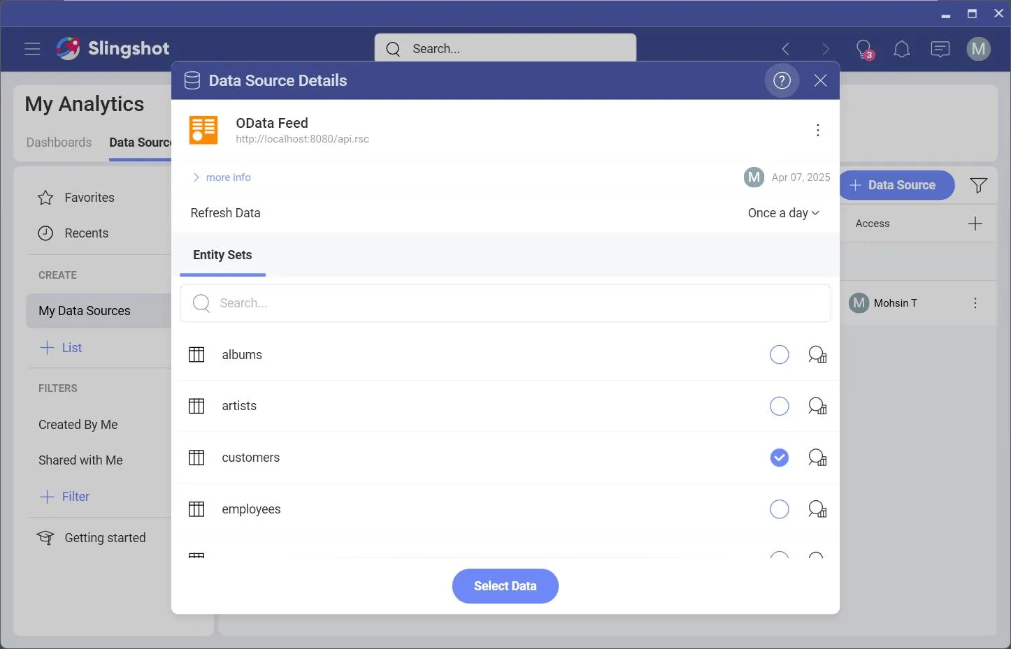Select the albums radio button
The image size is (1011, 649).
779,355
